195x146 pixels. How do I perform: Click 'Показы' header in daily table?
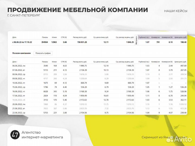tap(45, 62)
